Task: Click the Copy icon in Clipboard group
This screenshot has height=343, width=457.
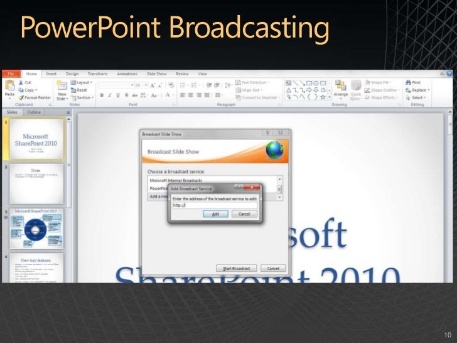Action: 21,90
